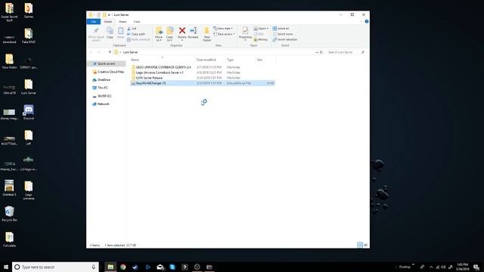Click the red Delete button
The width and height of the screenshot is (484, 272).
coord(182,33)
